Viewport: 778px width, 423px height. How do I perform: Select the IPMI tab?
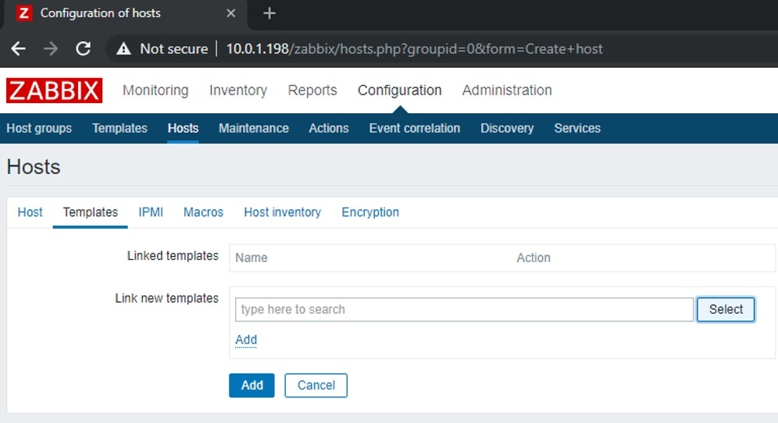click(151, 212)
